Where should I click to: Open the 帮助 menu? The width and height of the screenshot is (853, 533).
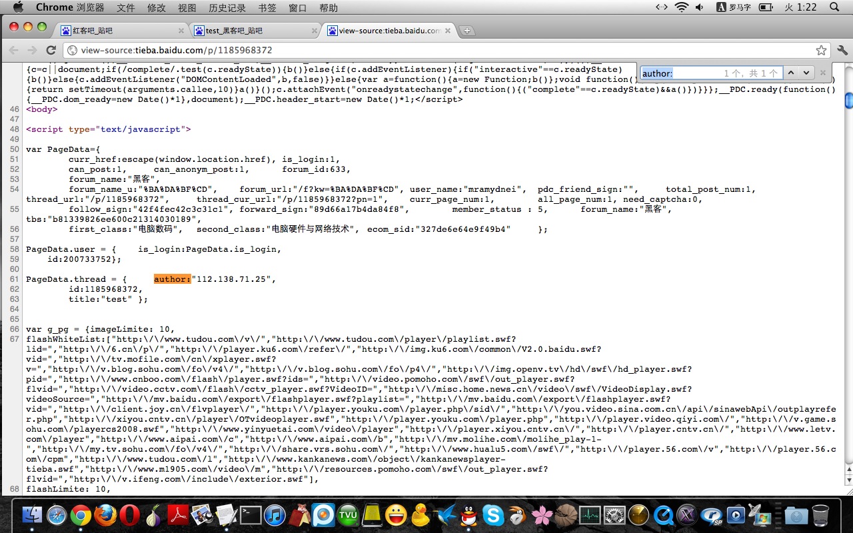point(329,7)
